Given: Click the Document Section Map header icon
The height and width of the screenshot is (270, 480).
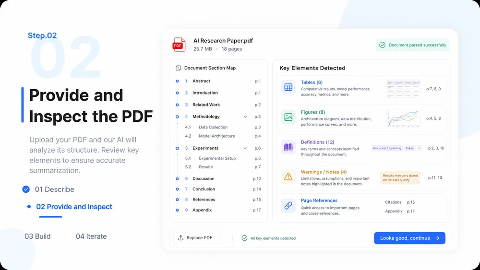Looking at the screenshot, I should click(178, 68).
